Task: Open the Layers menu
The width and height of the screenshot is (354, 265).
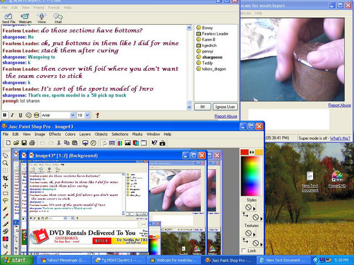Action: (x=85, y=134)
